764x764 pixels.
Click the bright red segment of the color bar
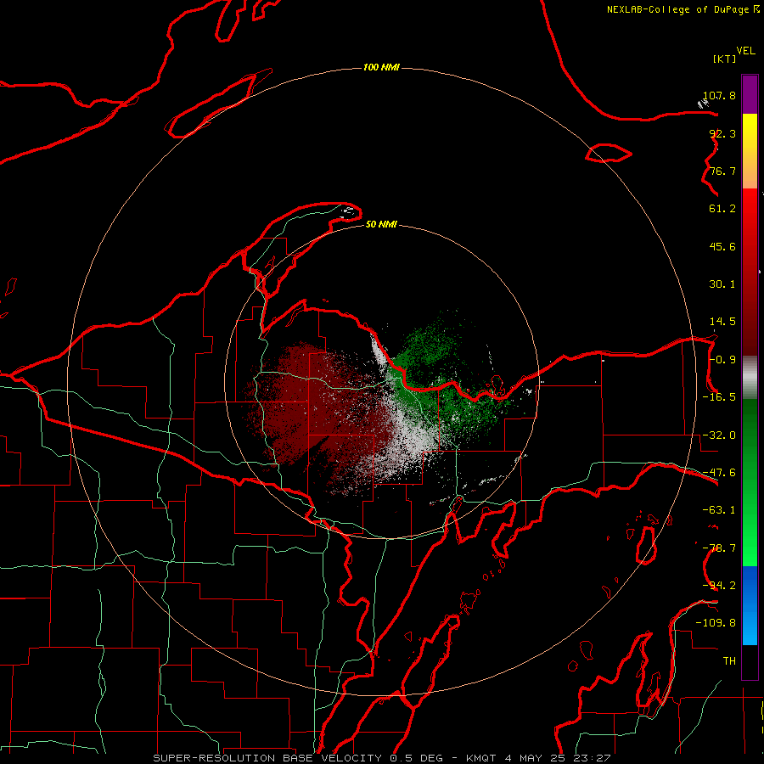pyautogui.click(x=750, y=215)
